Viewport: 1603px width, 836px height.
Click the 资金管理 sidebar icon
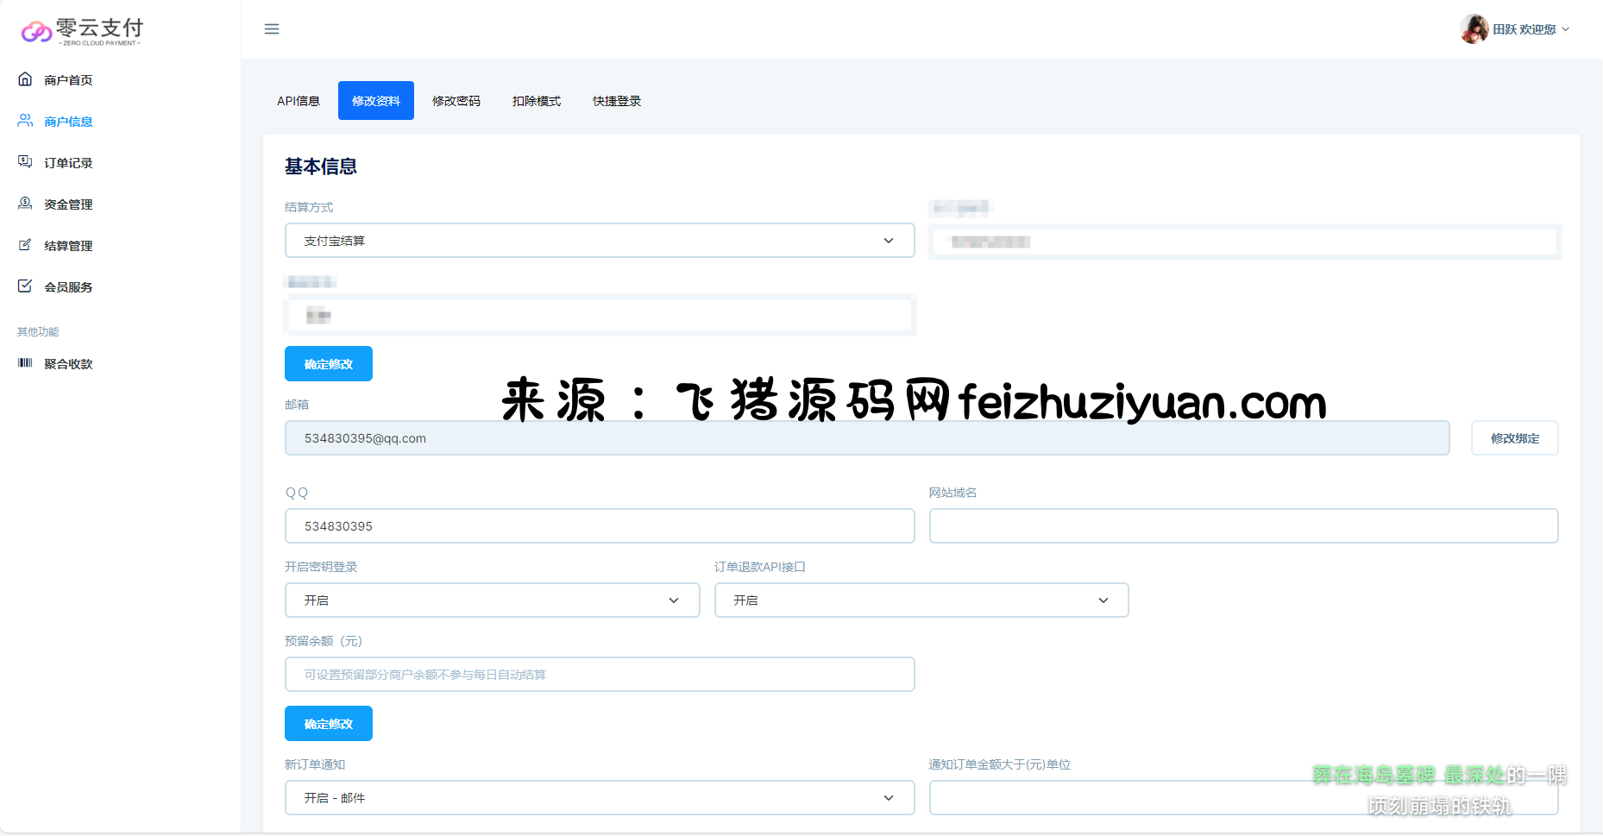(25, 204)
